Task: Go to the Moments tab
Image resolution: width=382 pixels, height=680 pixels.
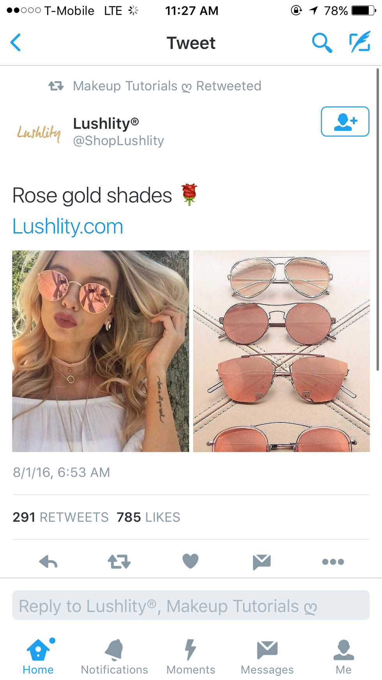Action: point(191,657)
